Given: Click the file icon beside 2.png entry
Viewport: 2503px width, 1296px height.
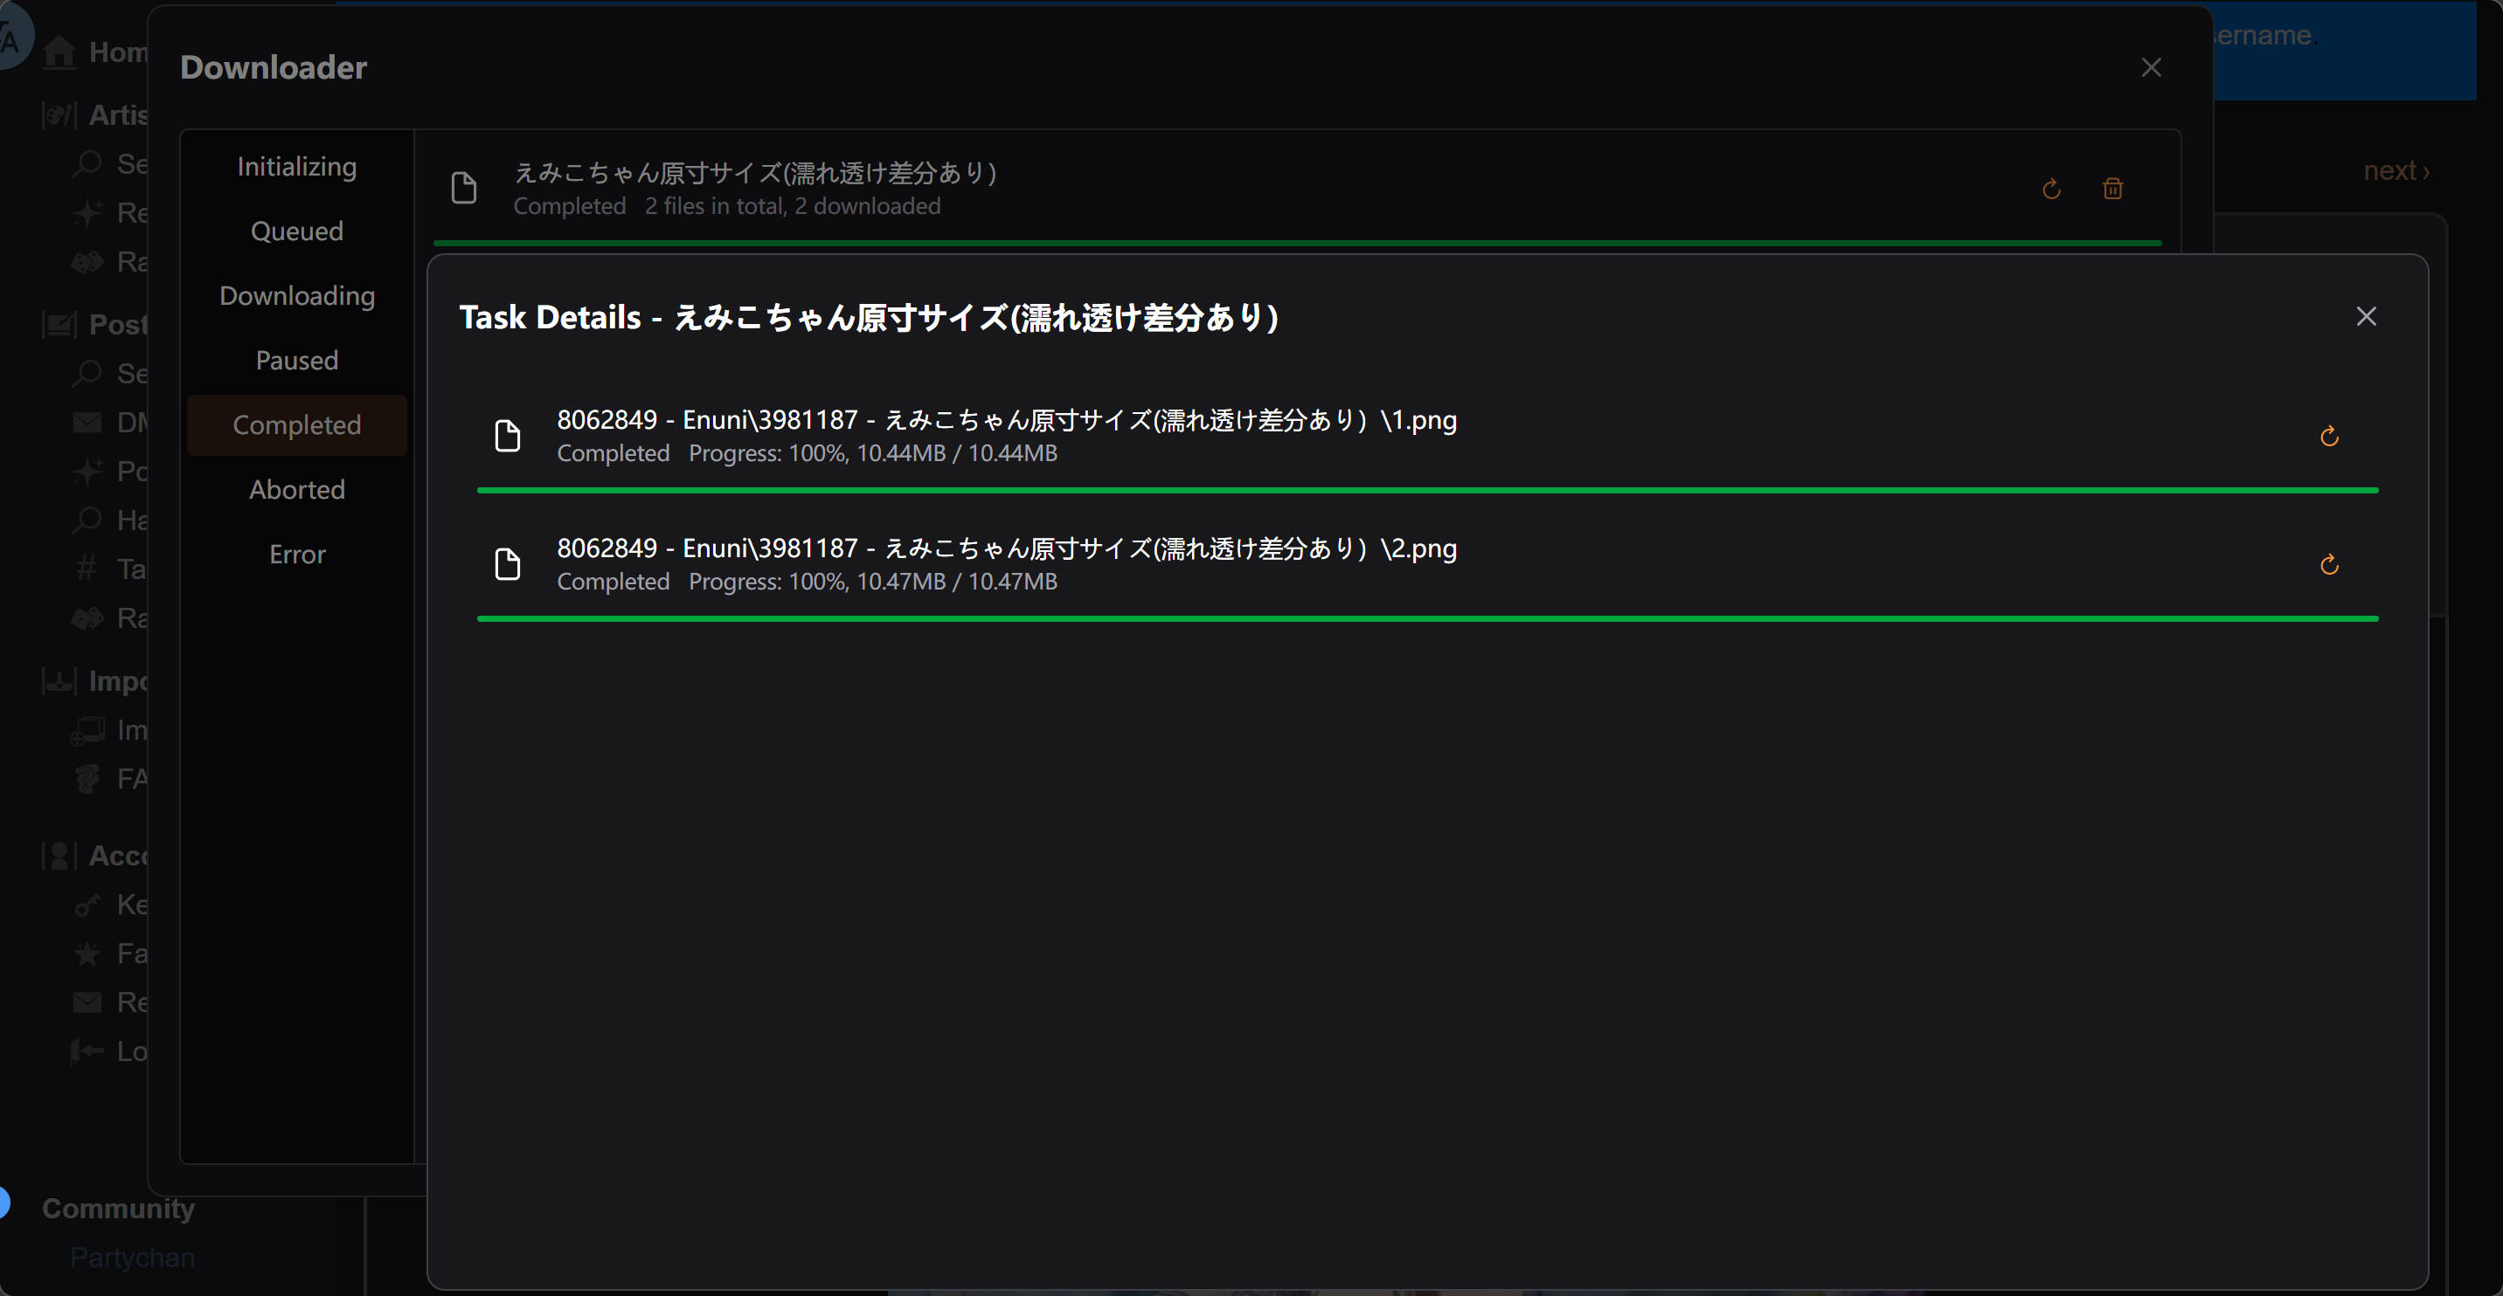Looking at the screenshot, I should point(507,564).
